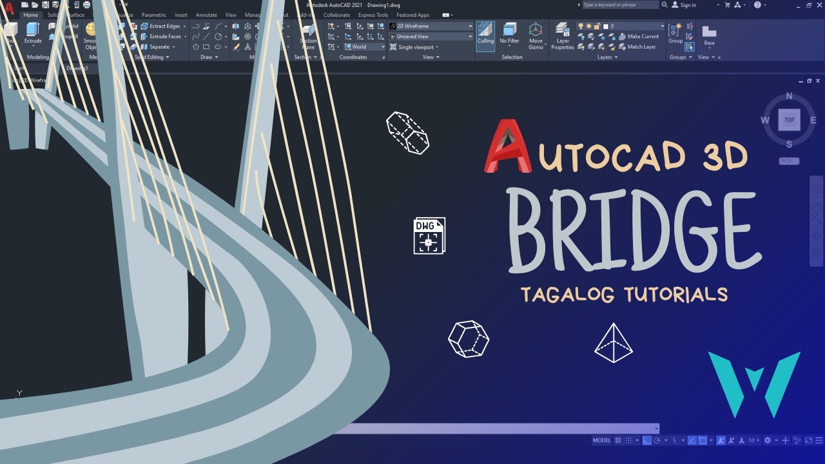Toggle Group Selection on/off icon
Image resolution: width=825 pixels, height=464 pixels.
(x=690, y=47)
